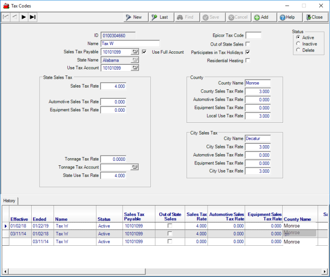Uncheck Participates in Tax Holidays

pos(248,52)
